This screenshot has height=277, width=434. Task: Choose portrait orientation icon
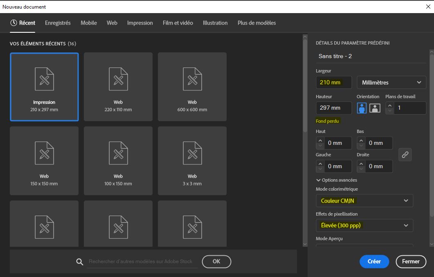click(362, 108)
